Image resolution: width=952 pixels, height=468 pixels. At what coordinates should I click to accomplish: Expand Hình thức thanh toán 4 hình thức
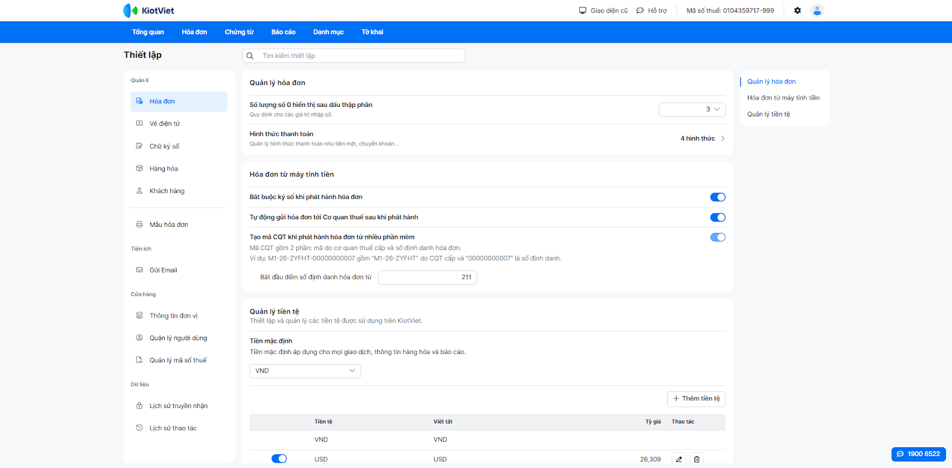click(702, 138)
